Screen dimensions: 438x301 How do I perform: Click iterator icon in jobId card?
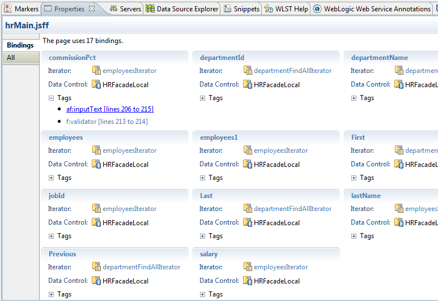96,208
